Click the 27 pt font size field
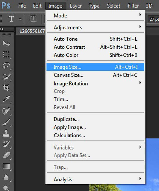 click(154, 19)
